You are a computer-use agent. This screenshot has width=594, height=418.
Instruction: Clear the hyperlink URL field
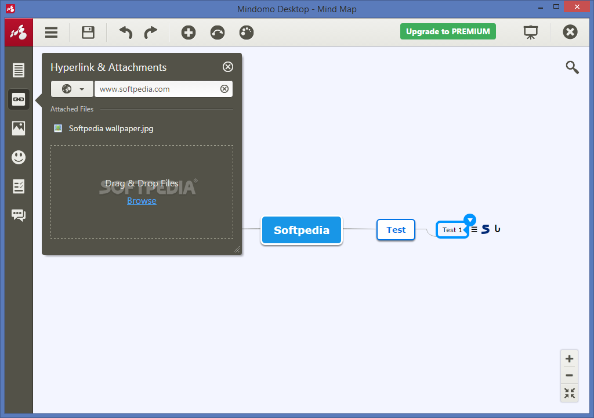click(224, 89)
